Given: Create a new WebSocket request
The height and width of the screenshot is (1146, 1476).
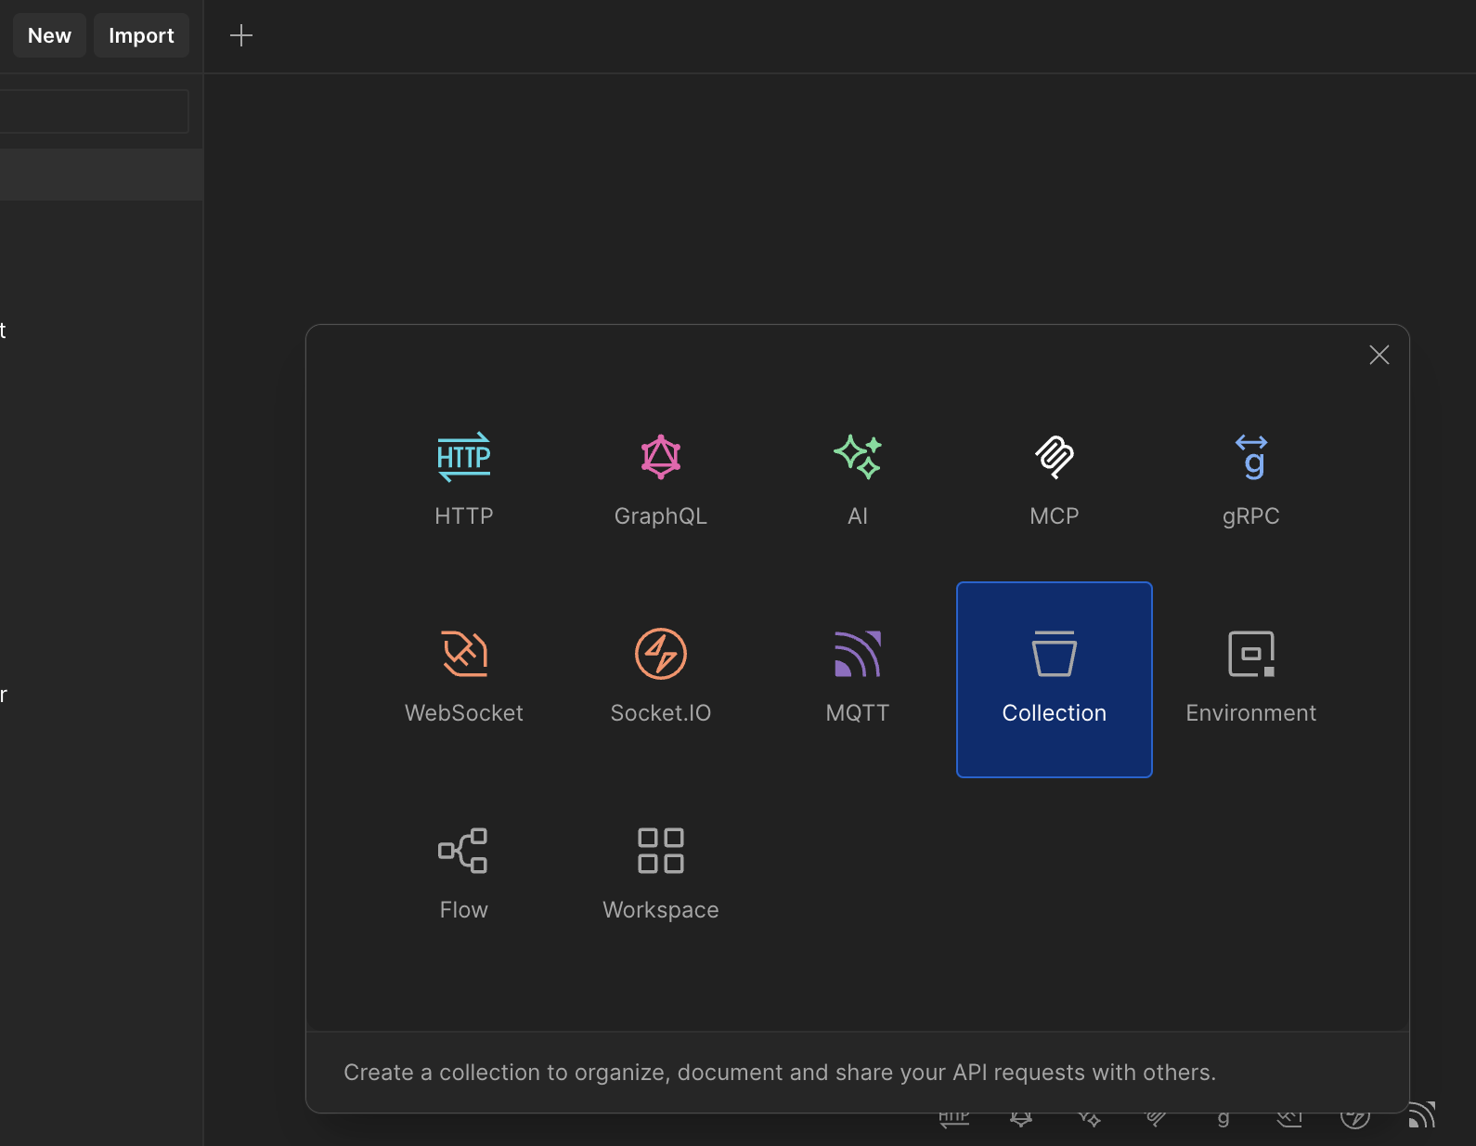Looking at the screenshot, I should point(464,680).
